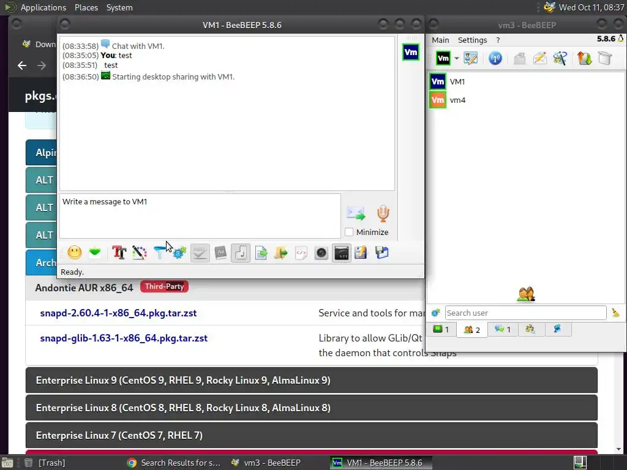This screenshot has width=627, height=470.
Task: Change chat font with the red T icon
Action: [119, 253]
